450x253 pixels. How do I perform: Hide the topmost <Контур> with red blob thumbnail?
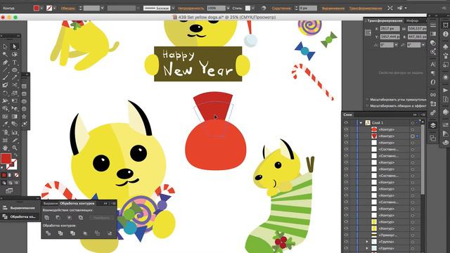[346, 129]
